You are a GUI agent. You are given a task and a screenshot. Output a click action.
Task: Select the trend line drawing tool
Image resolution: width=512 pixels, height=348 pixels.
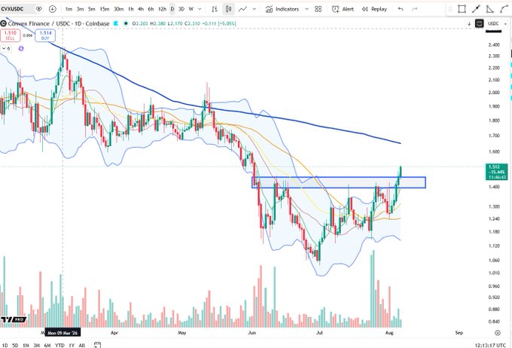point(476,9)
